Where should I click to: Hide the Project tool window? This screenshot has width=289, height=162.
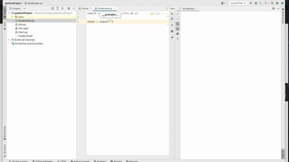(74, 9)
